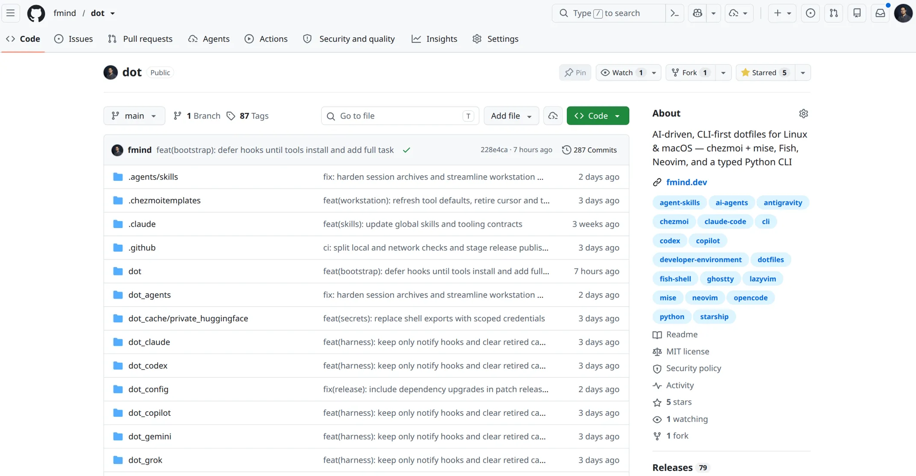The height and width of the screenshot is (476, 916).
Task: Click the Type / to search box
Action: point(609,13)
